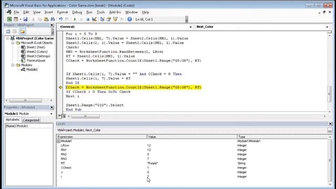Select Sheet1 (Test) in project tree
The image size is (336, 189).
[36, 47]
